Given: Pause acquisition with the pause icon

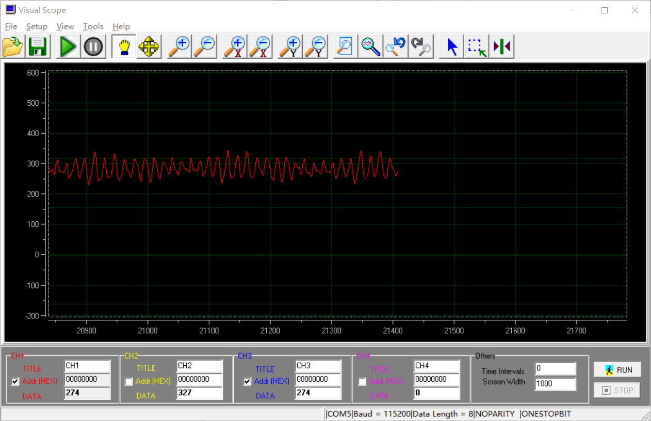Looking at the screenshot, I should pos(93,46).
